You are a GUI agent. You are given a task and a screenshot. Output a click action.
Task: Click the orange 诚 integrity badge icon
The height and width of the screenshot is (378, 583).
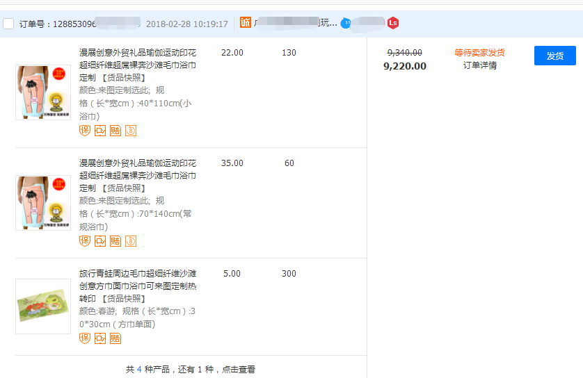(246, 23)
